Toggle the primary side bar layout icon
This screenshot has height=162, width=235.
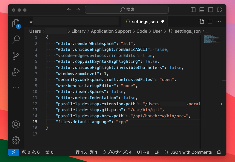[x=193, y=10]
